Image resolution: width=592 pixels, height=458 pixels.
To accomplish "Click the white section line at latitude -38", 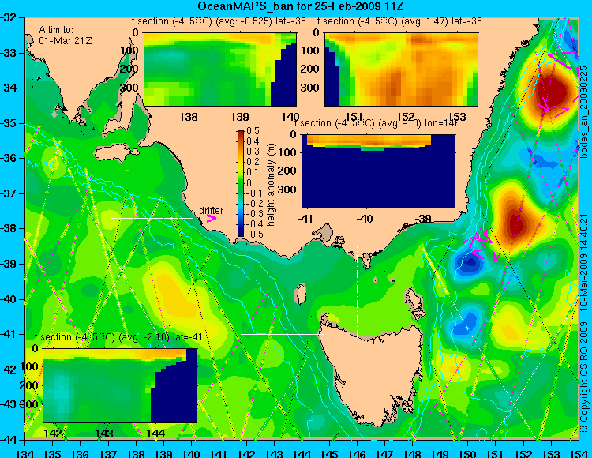I will 152,218.
